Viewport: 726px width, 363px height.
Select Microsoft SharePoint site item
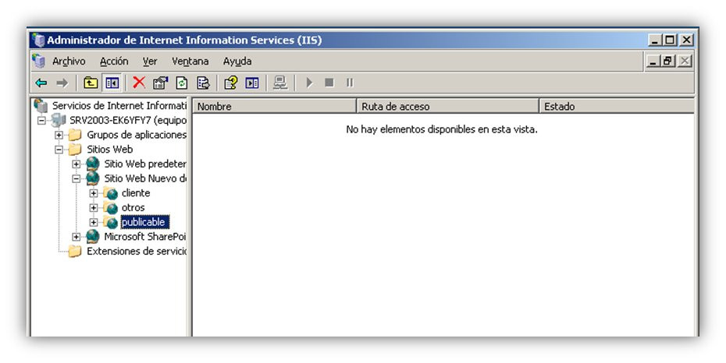click(x=145, y=237)
